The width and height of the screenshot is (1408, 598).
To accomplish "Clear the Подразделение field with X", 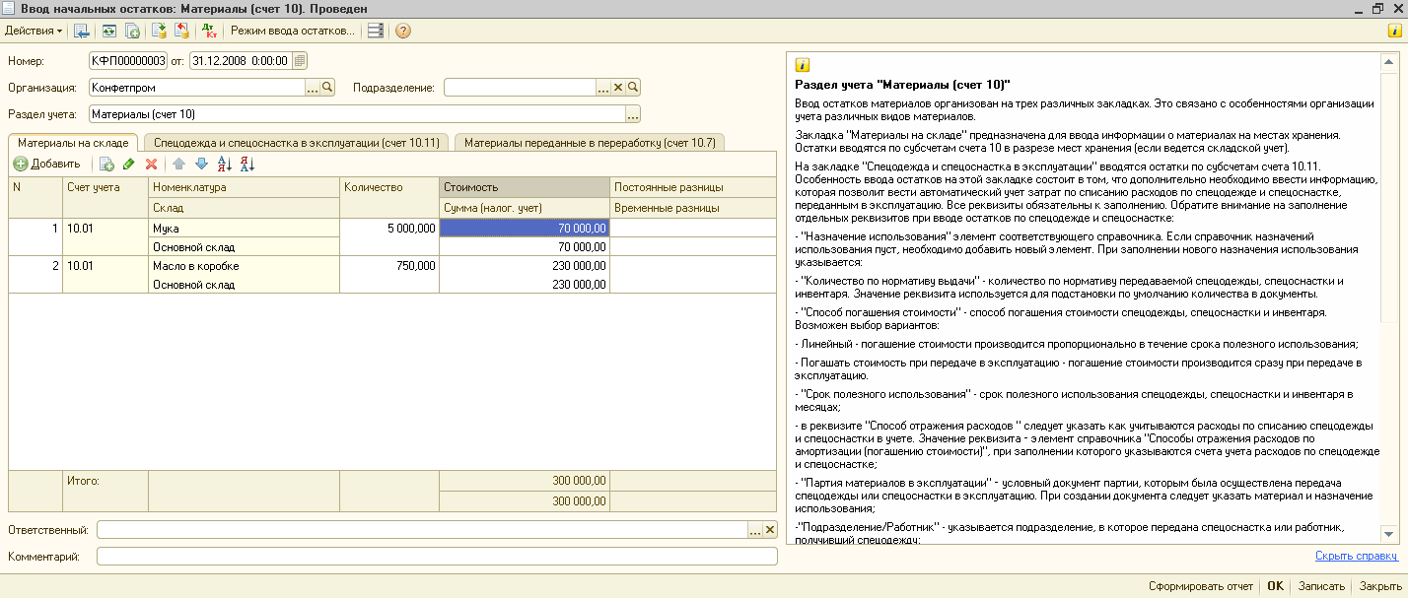I will pos(618,87).
